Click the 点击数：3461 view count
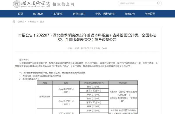The height and width of the screenshot is (114, 175). point(100,48)
